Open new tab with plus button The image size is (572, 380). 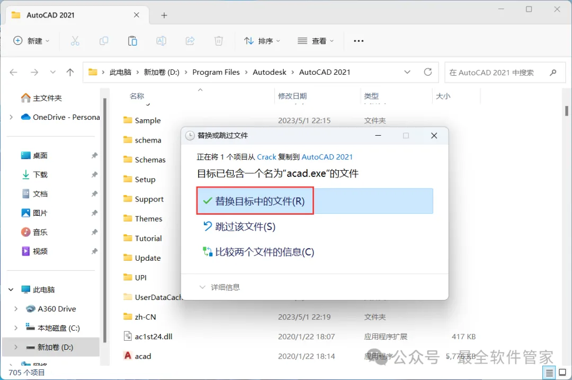coord(164,15)
